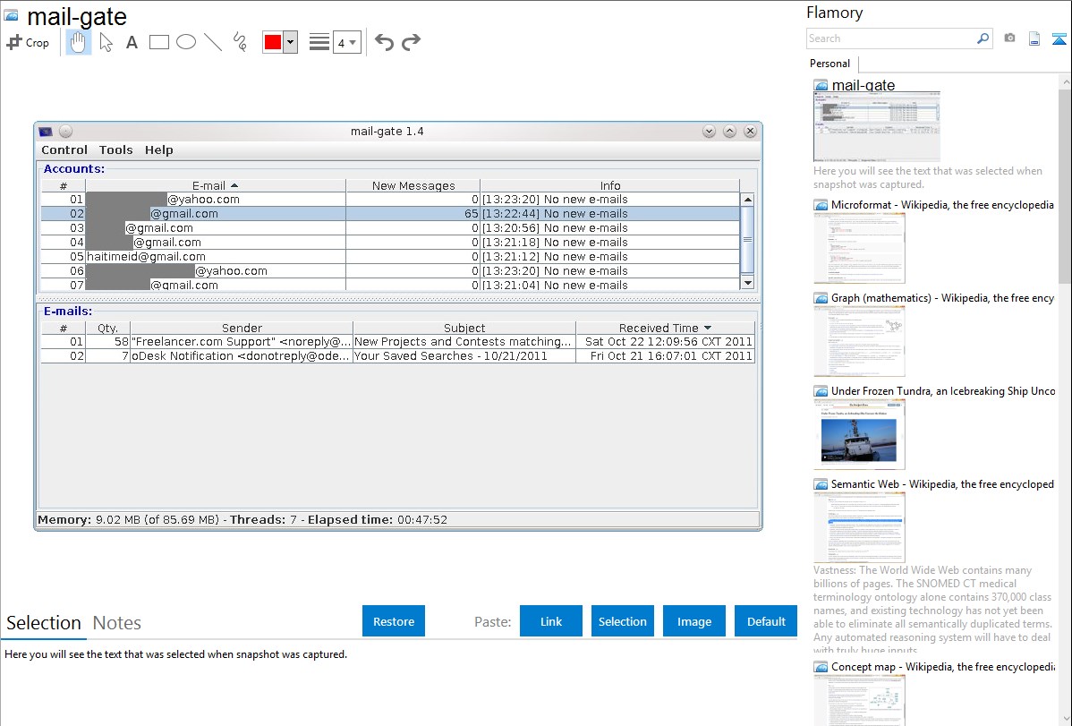This screenshot has width=1072, height=726.
Task: Open the color picker dropdown arrow
Action: (x=290, y=42)
